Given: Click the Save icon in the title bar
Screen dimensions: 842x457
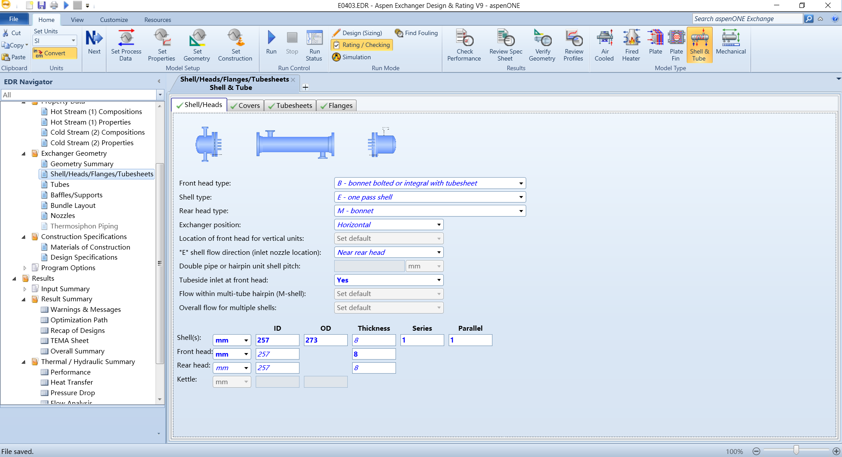Looking at the screenshot, I should click(x=42, y=5).
